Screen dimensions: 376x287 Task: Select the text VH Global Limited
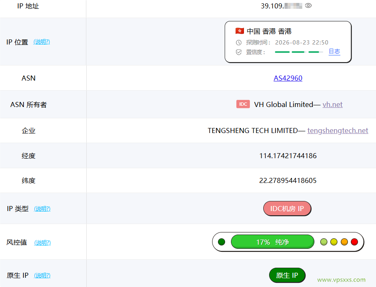283,104
